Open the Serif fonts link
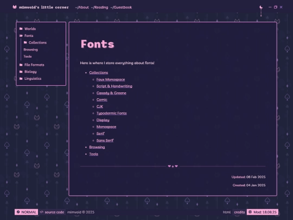Viewport: 293px width, 220px height. point(100,134)
